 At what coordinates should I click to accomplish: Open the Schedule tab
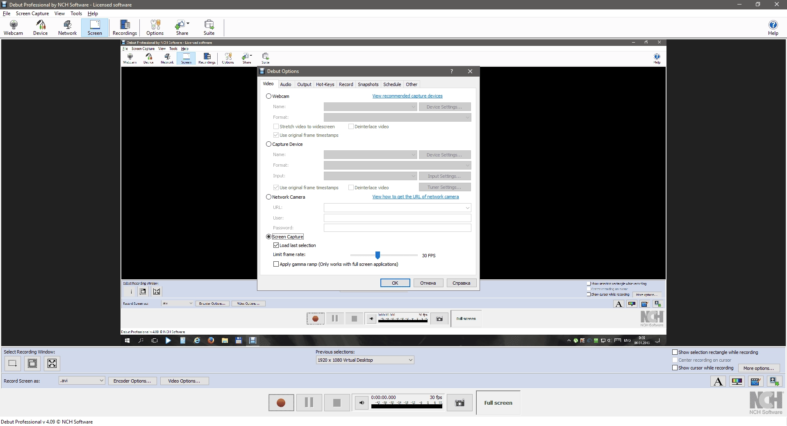tap(392, 84)
